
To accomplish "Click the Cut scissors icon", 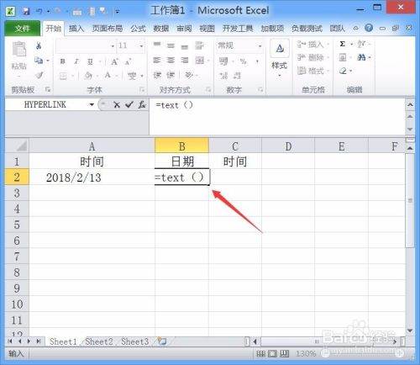I will pyautogui.click(x=39, y=45).
